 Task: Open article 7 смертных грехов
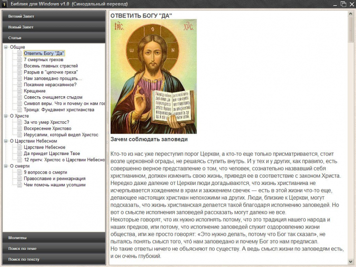pyautogui.click(x=44, y=60)
